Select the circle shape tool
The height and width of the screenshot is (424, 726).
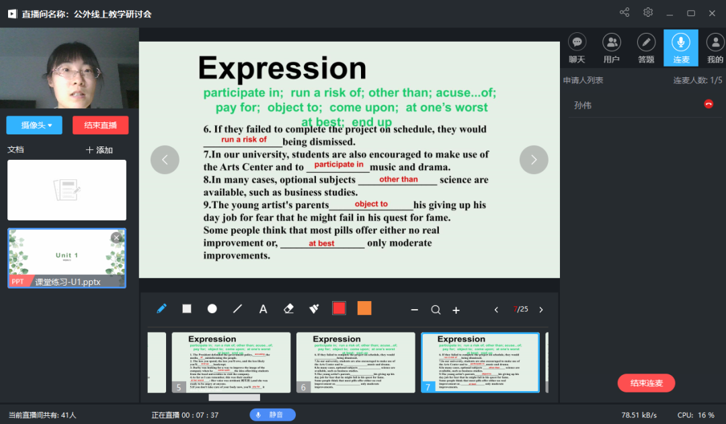point(212,308)
